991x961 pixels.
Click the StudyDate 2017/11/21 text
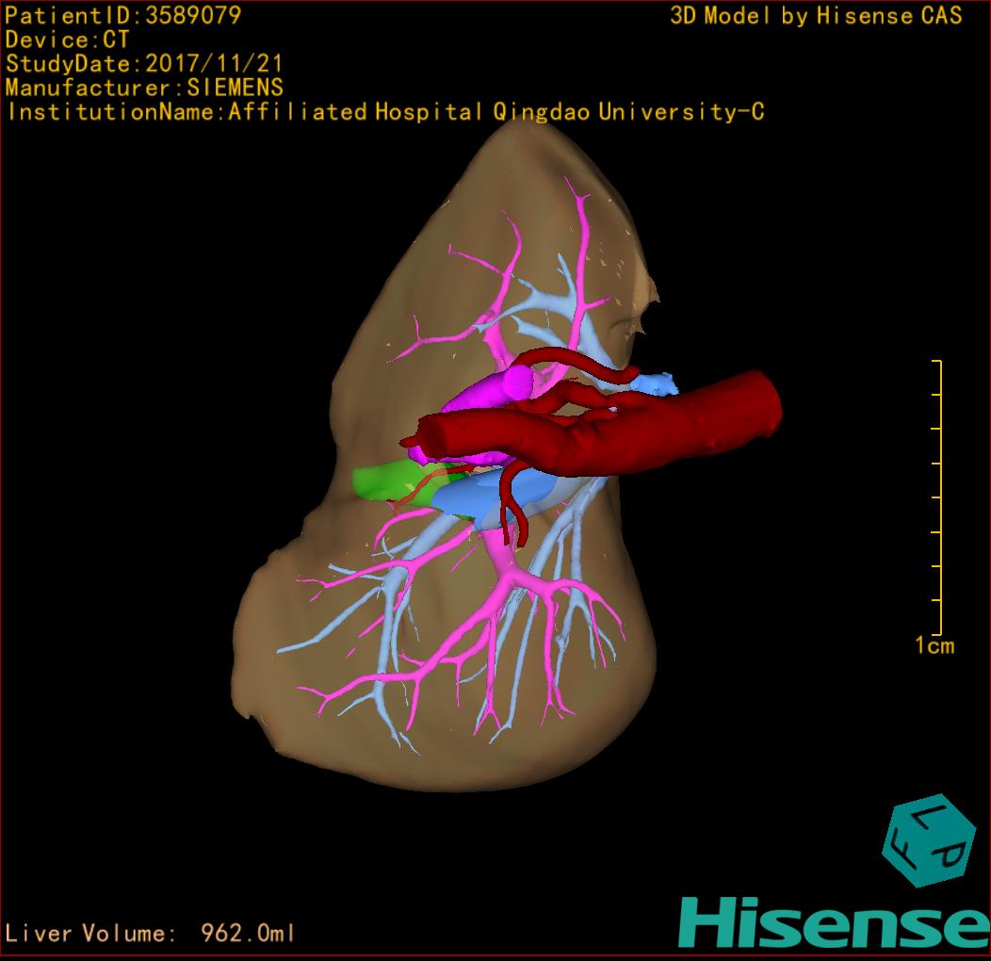144,64
